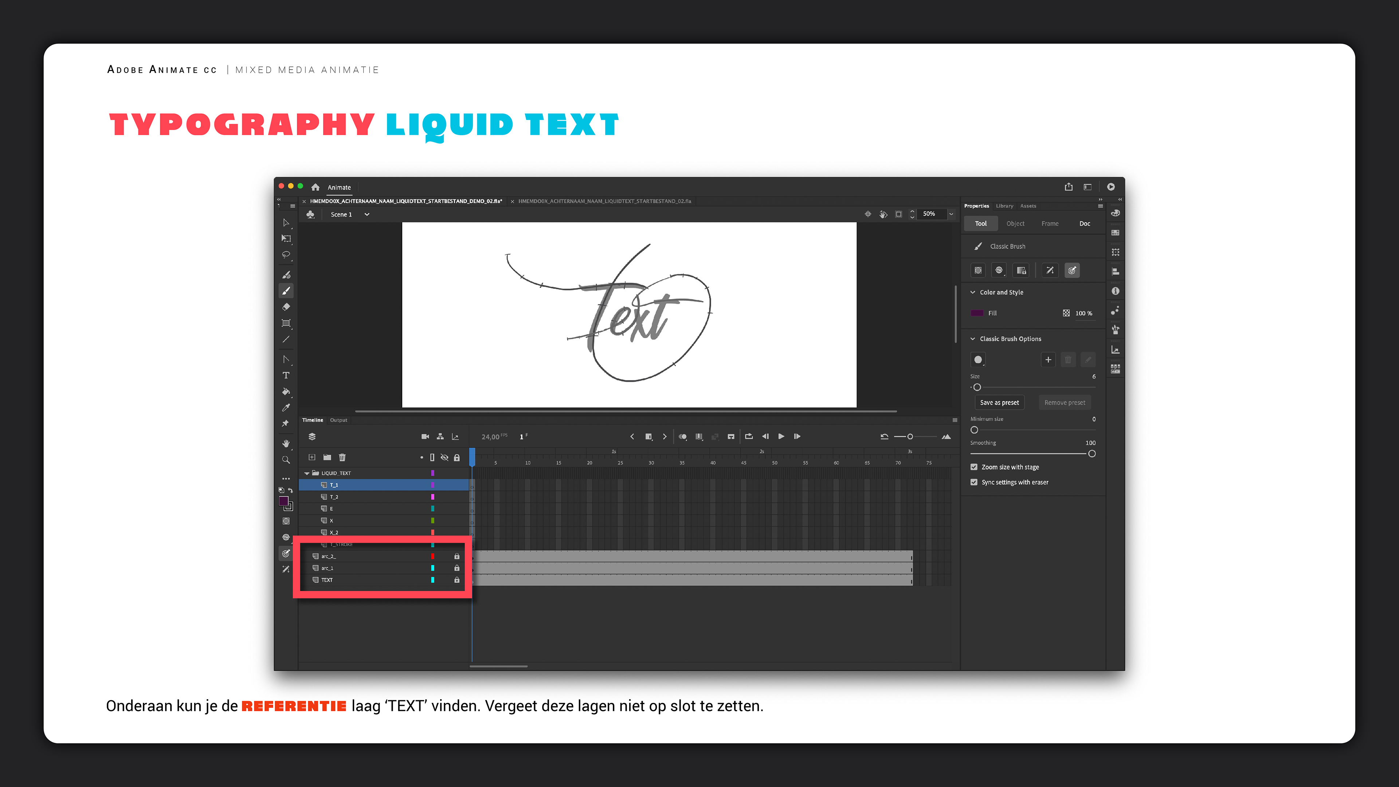The width and height of the screenshot is (1399, 787).
Task: Select the Zoom magnifier tool
Action: [x=286, y=460]
